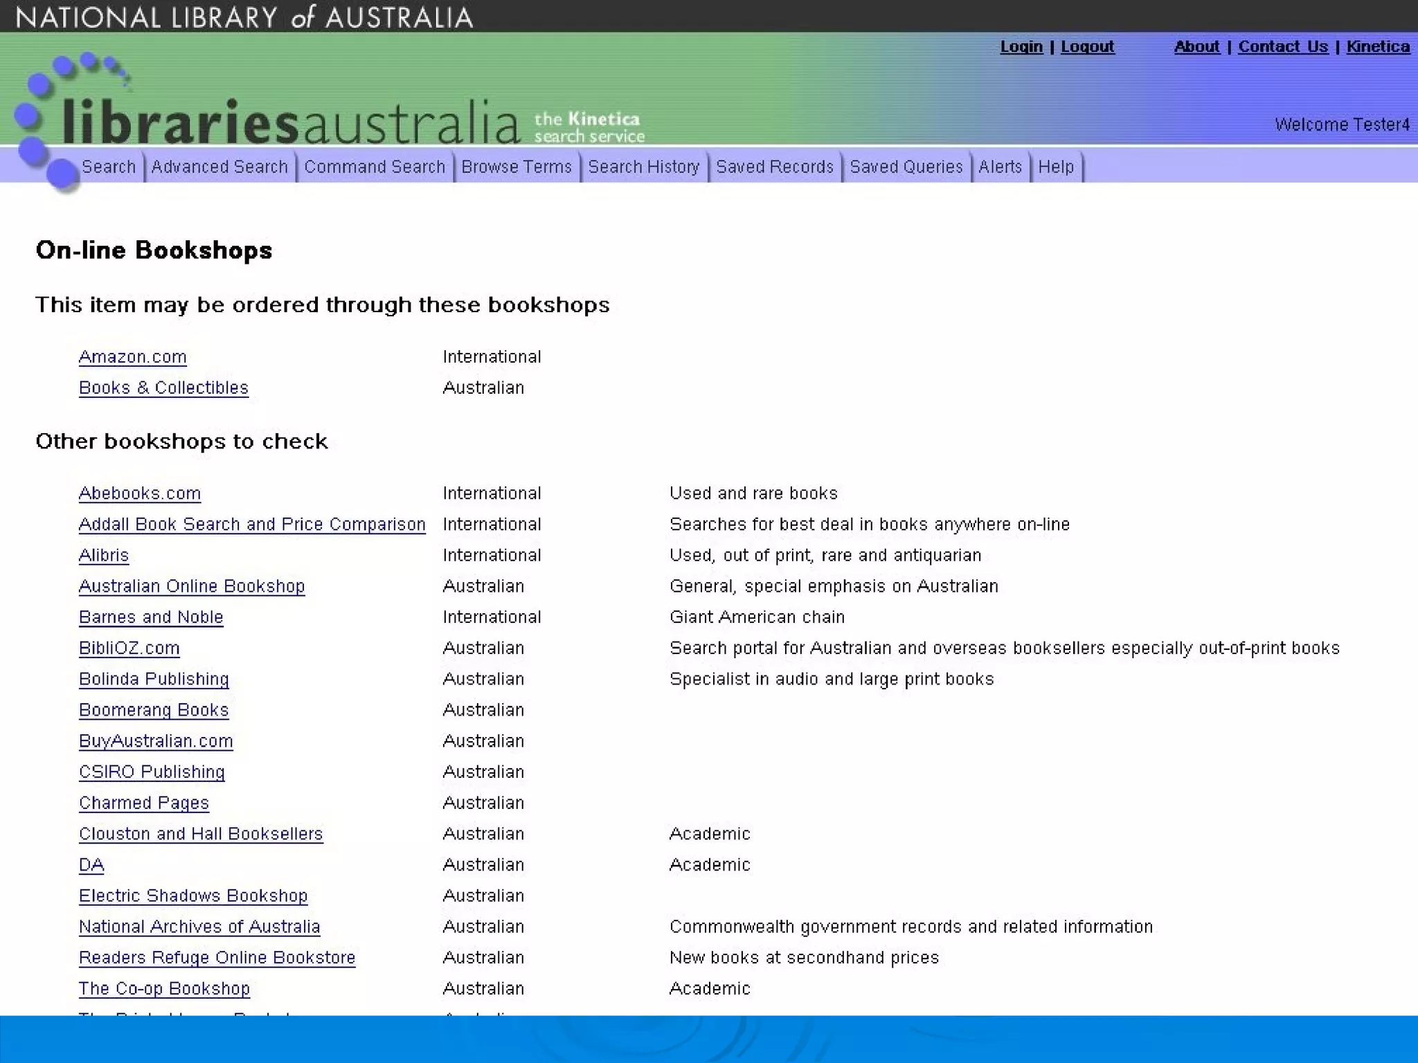Go to Browse Terms tab

point(517,167)
